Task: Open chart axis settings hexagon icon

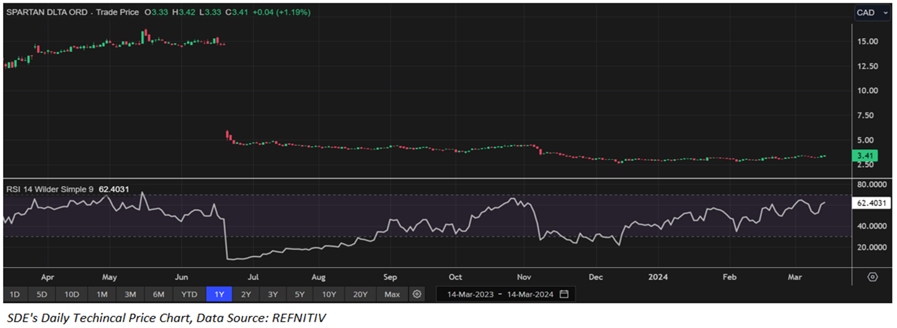Action: tap(872, 277)
